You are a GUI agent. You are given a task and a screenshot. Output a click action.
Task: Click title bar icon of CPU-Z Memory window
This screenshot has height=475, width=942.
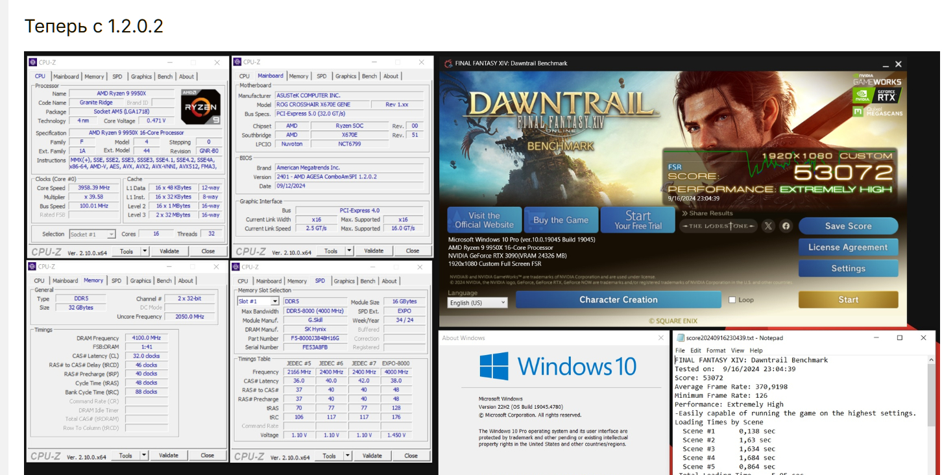(32, 267)
